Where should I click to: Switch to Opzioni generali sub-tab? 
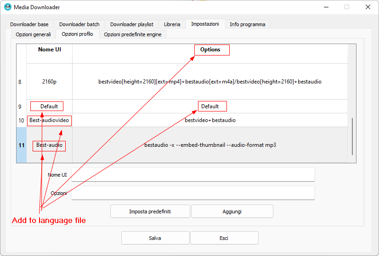tap(34, 34)
